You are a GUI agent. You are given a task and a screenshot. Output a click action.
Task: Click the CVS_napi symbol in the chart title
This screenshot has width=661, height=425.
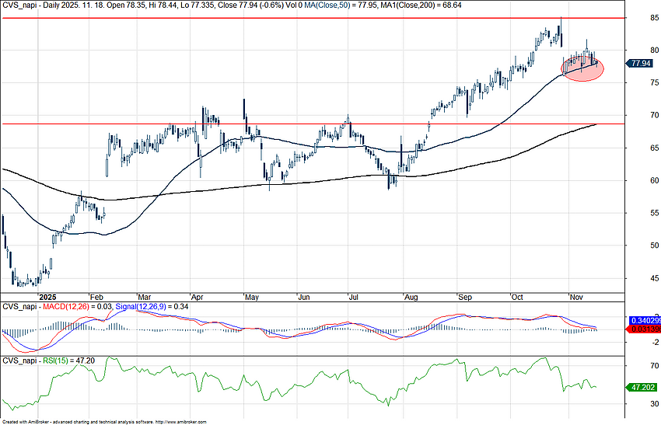pyautogui.click(x=19, y=4)
